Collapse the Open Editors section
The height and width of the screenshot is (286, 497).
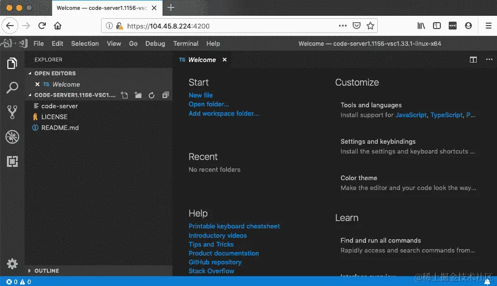point(30,73)
